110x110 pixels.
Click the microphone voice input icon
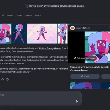[x=77, y=101]
